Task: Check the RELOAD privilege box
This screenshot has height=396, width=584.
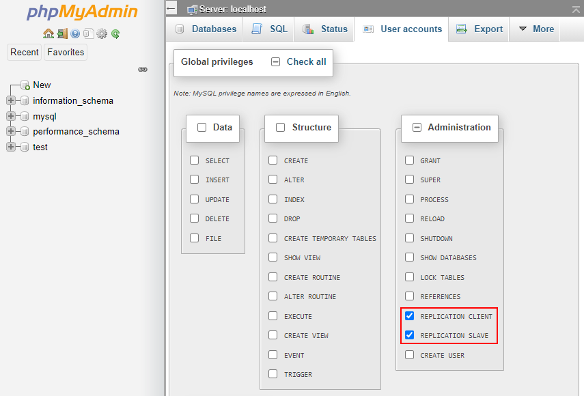Action: coord(410,218)
